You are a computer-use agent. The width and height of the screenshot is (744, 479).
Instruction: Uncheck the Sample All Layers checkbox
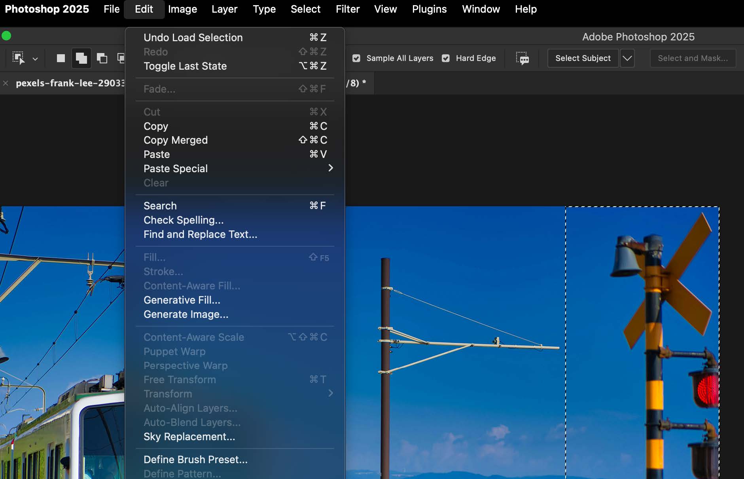coord(356,58)
